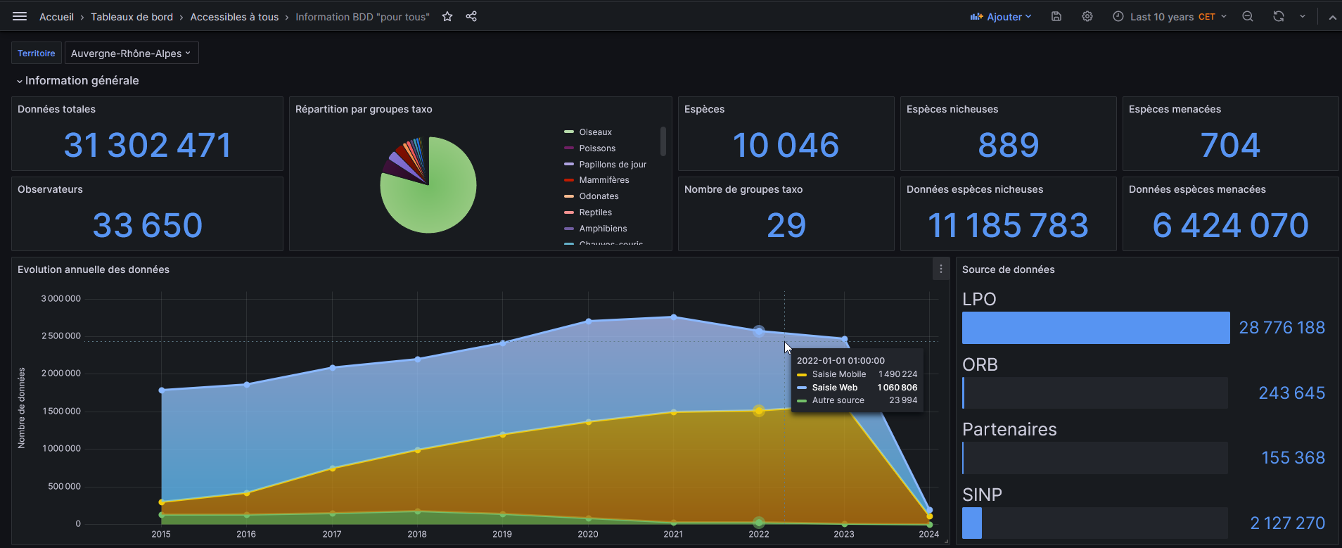The image size is (1342, 548).
Task: Click the CET timezone label
Action: pyautogui.click(x=1207, y=17)
